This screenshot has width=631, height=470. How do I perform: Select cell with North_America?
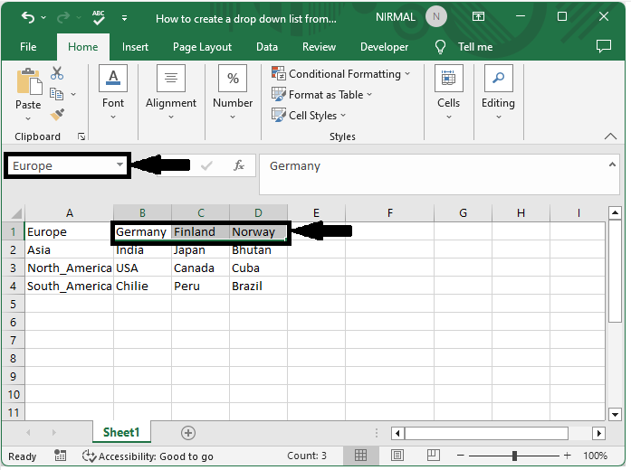click(69, 268)
